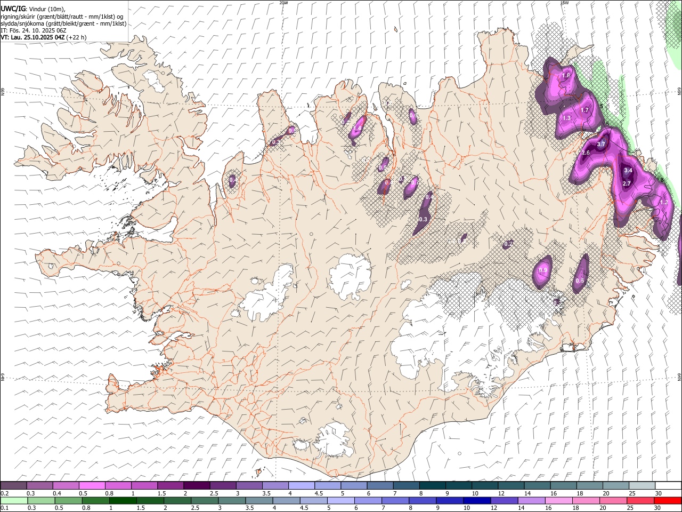Click the 0.1 label in the green legend
The image size is (682, 512).
point(4,508)
